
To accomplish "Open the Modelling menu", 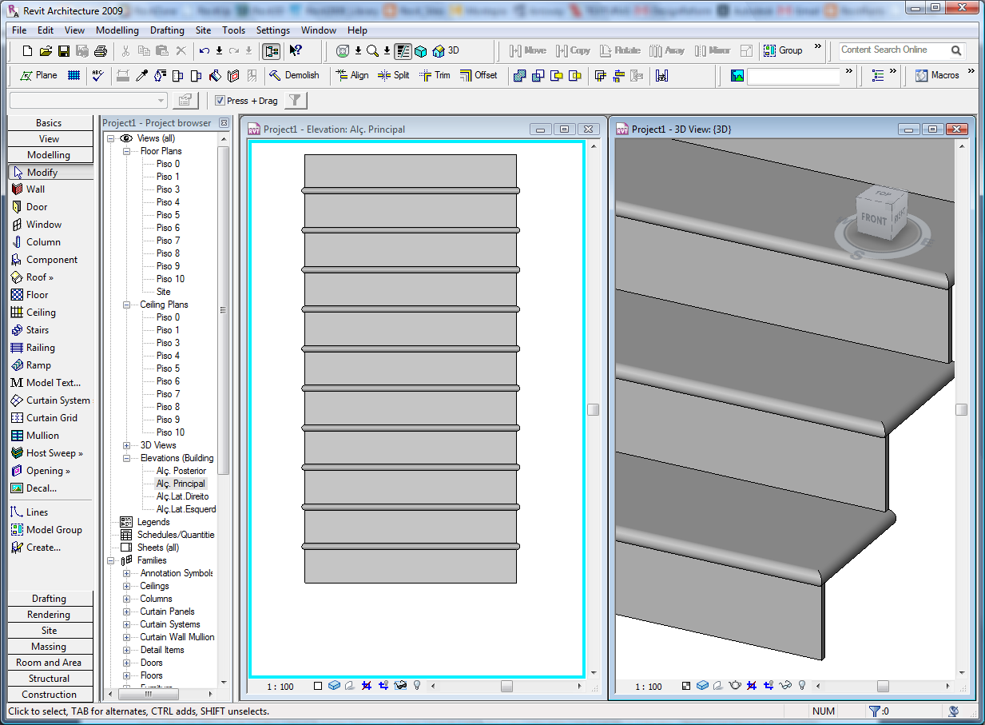I will point(117,30).
